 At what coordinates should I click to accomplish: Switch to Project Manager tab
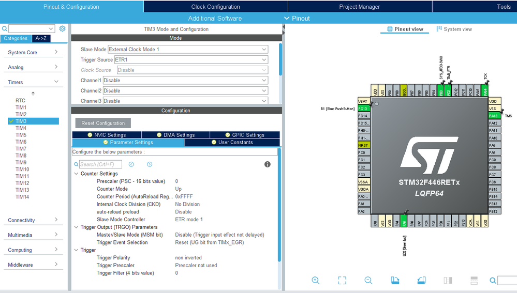pos(360,7)
